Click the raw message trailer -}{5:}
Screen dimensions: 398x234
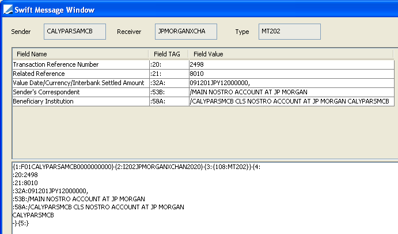click(21, 223)
